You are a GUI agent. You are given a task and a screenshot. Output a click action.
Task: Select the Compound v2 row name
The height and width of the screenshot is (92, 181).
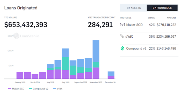tap(136, 48)
